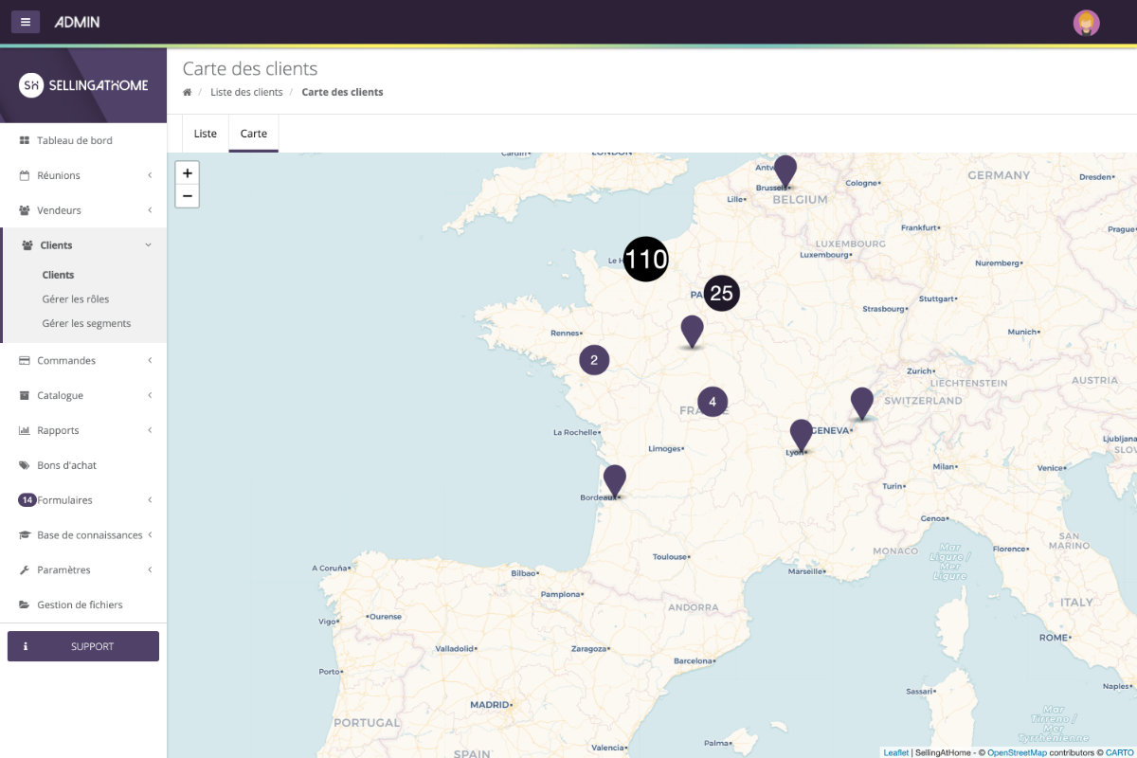The height and width of the screenshot is (758, 1137).
Task: Open the user avatar profile menu
Action: click(x=1086, y=23)
